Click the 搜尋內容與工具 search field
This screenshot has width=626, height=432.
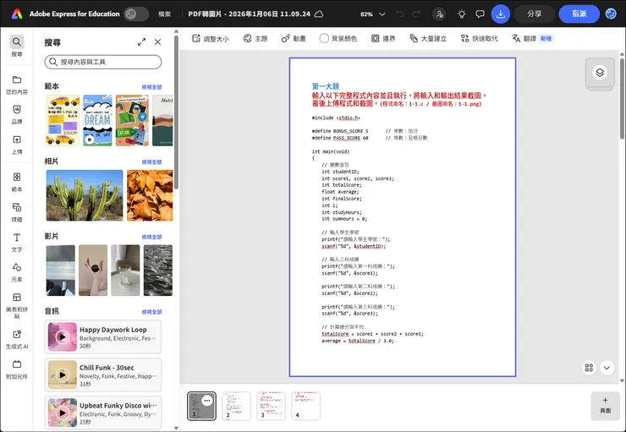tap(103, 62)
